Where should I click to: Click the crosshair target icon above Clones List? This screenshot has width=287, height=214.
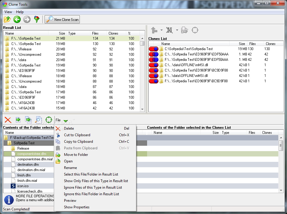(x=195, y=30)
